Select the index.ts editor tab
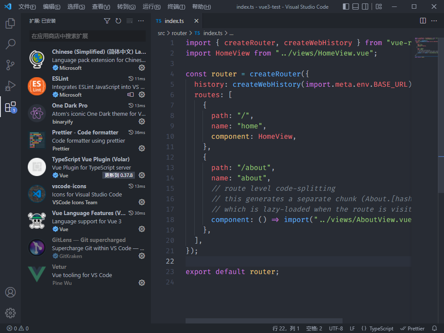444x333 pixels. pos(177,21)
